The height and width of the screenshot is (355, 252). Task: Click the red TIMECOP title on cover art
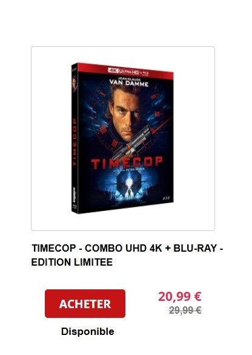coord(127,162)
